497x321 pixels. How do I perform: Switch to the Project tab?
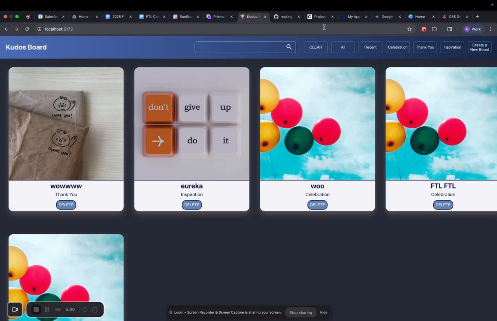click(320, 17)
